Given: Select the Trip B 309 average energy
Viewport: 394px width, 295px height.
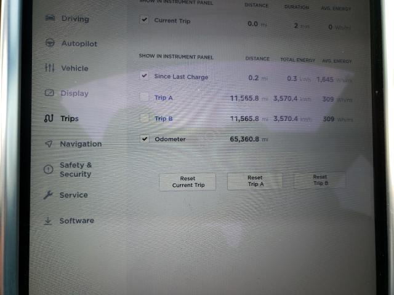Looking at the screenshot, I should (x=328, y=119).
